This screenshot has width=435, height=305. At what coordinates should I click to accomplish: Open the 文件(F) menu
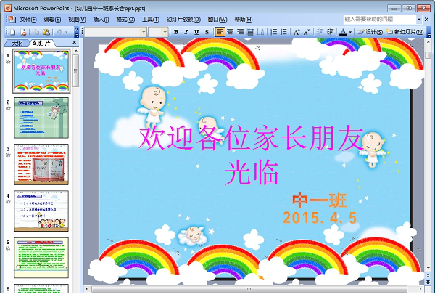coord(28,20)
